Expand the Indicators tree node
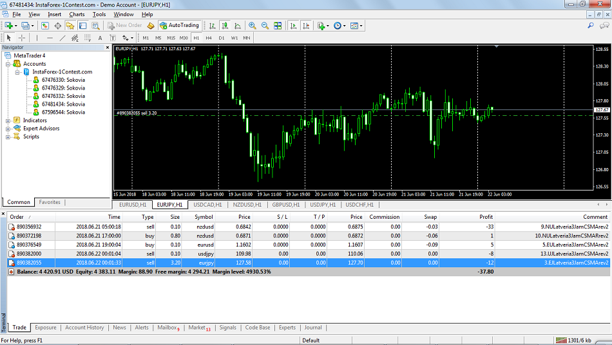This screenshot has width=612, height=345. coord(8,120)
